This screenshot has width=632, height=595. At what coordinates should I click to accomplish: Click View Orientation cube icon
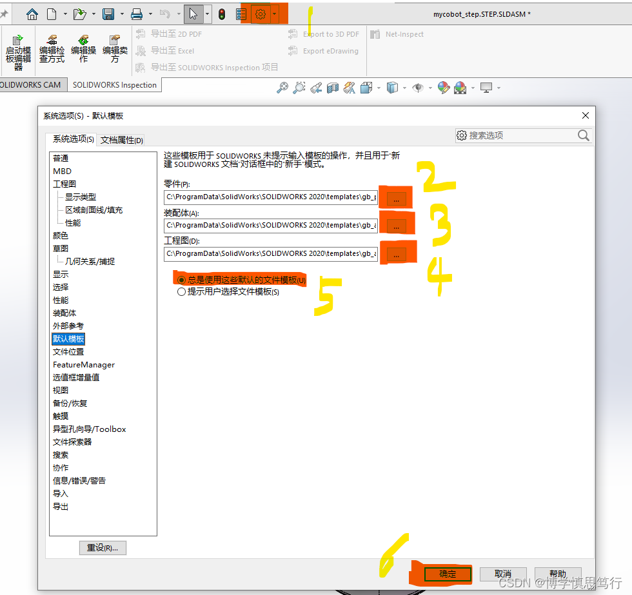366,88
